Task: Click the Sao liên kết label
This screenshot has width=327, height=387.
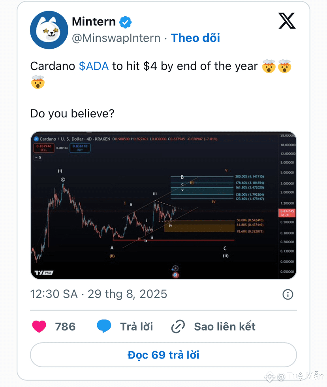Action: 225,327
